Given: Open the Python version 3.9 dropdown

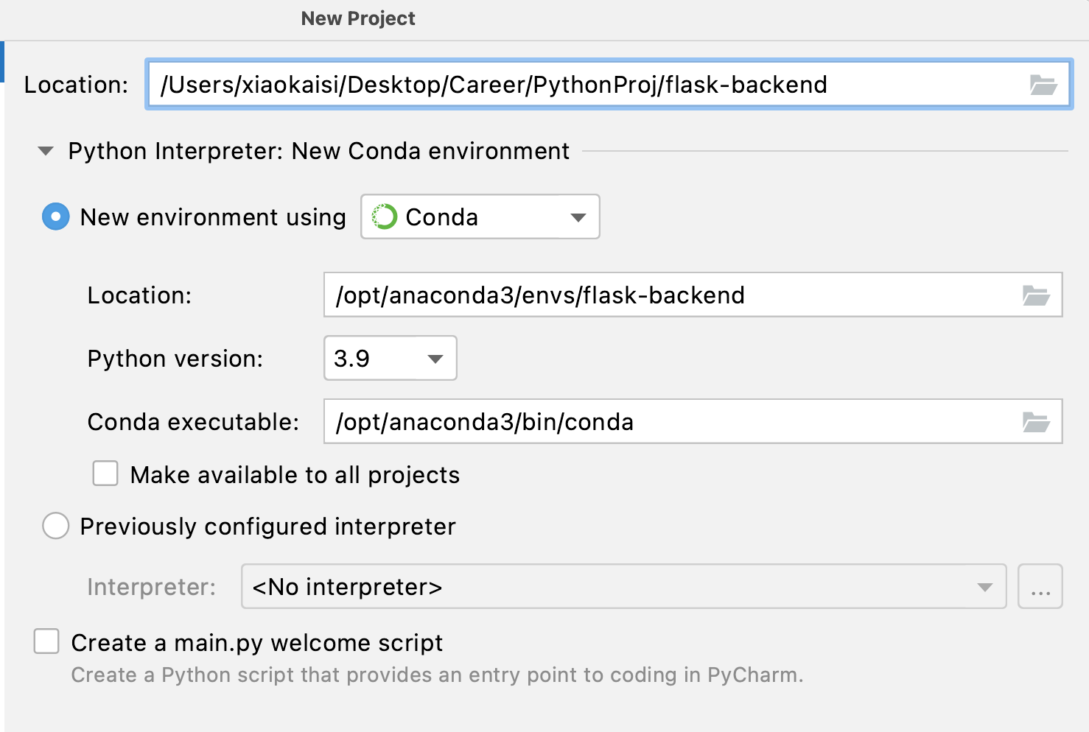Looking at the screenshot, I should [435, 359].
